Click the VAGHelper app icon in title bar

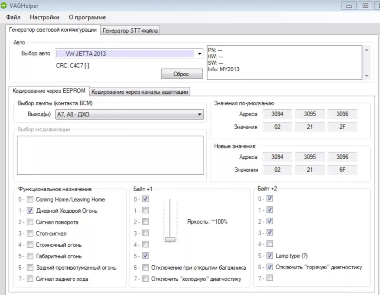coord(3,5)
